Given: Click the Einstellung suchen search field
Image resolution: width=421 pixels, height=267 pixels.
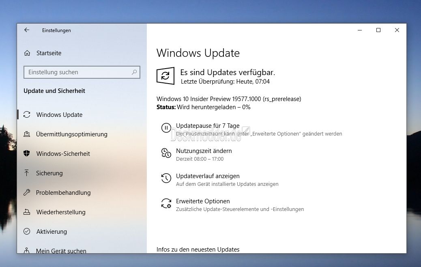Looking at the screenshot, I should click(82, 72).
